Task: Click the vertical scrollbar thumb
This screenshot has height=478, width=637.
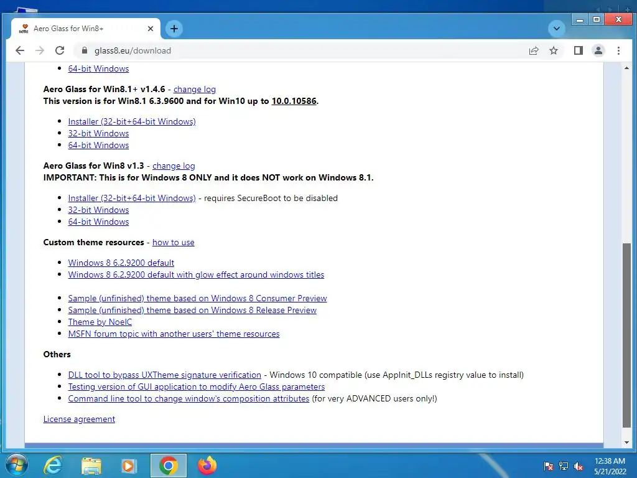Action: click(626, 335)
